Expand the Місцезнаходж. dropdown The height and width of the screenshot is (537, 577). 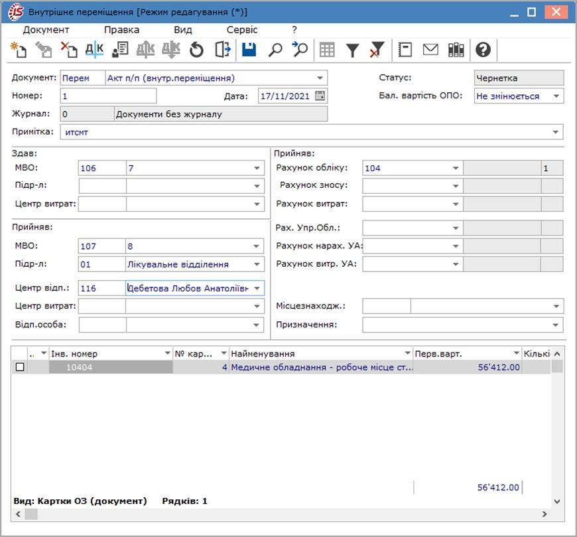click(556, 306)
